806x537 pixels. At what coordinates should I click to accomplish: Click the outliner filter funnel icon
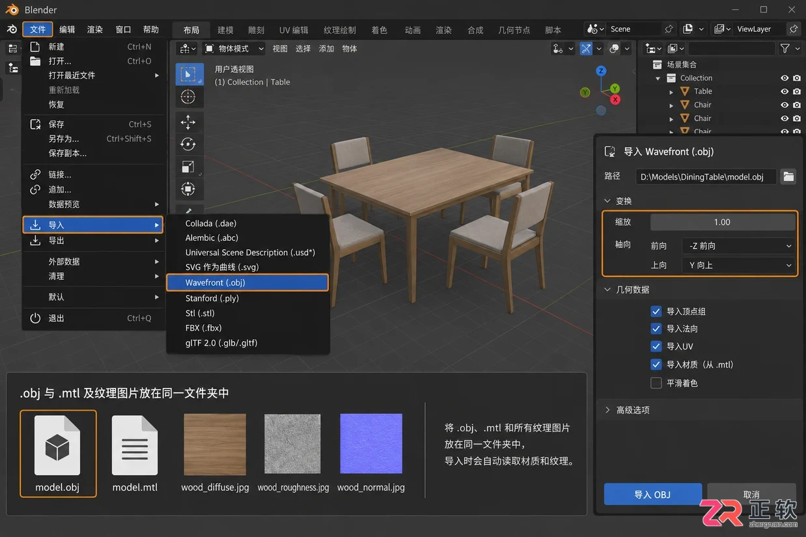point(785,49)
